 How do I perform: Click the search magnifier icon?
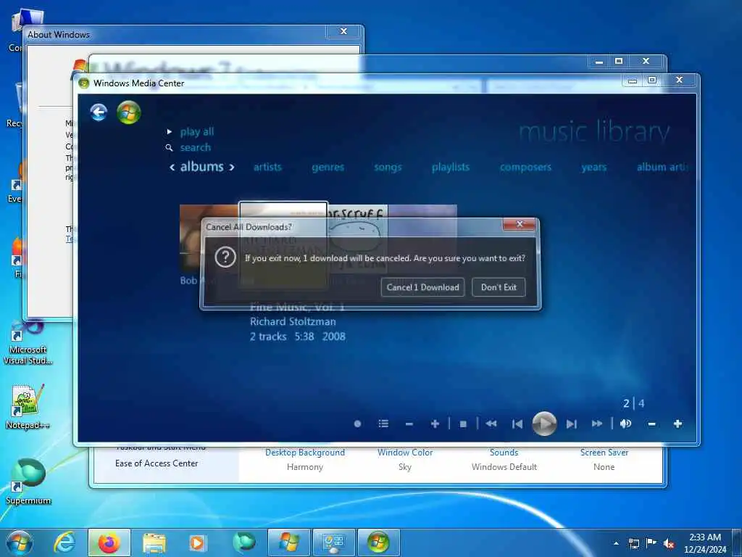coord(169,148)
